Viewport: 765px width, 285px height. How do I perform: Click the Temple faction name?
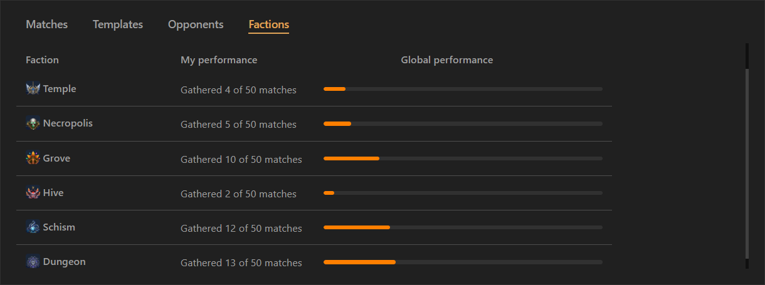point(60,89)
